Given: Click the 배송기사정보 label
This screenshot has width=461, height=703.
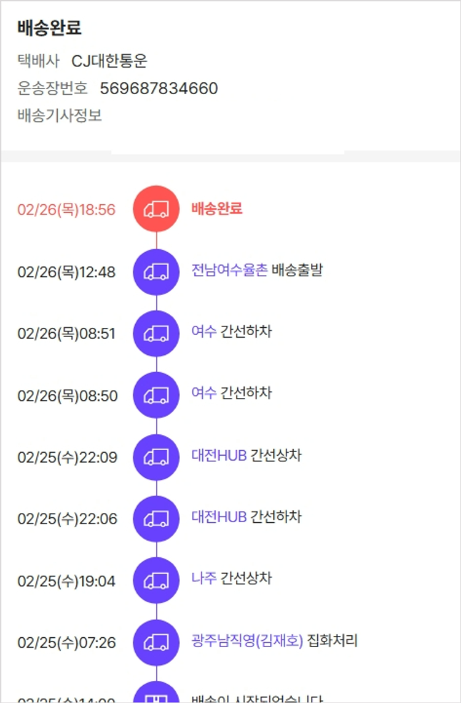Looking at the screenshot, I should click(60, 116).
